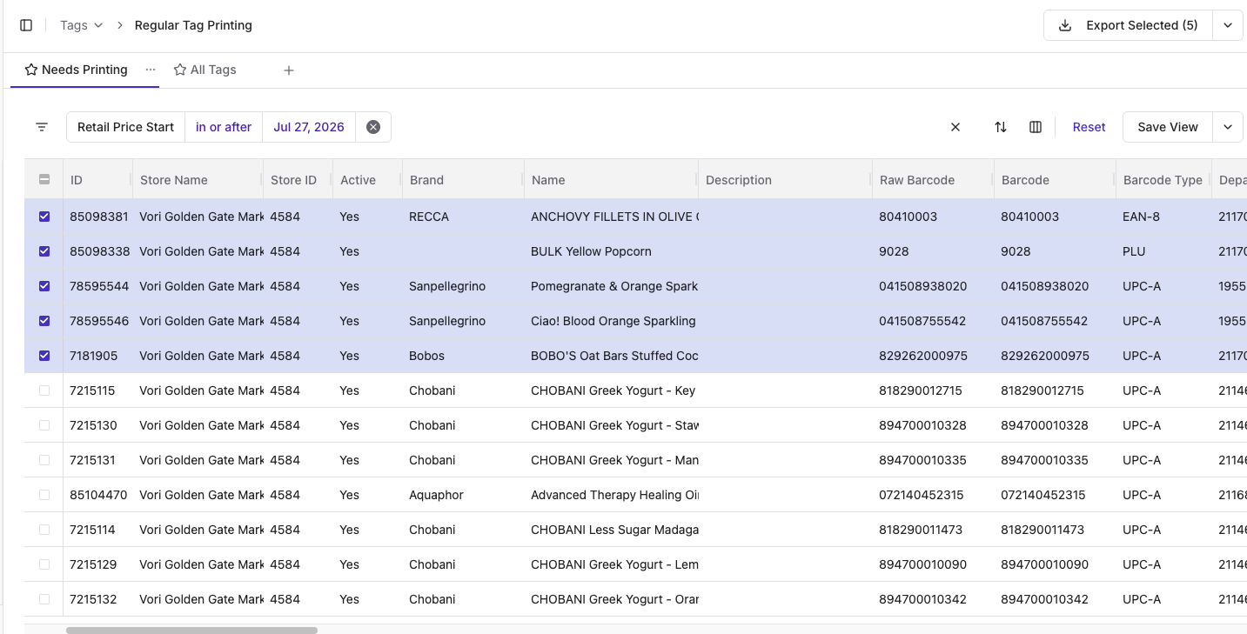
Task: Click raw barcode 072140452315
Action: [x=933, y=495]
